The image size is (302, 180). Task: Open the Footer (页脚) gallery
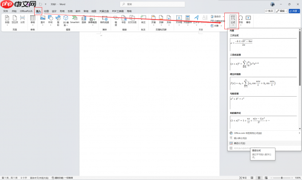point(161,20)
